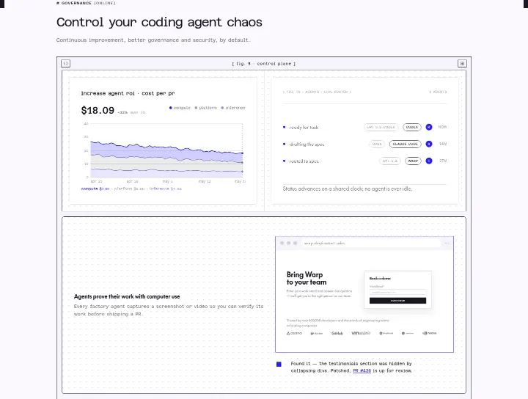Click the blue avatar circle in ready for task row
The width and height of the screenshot is (528, 399).
click(x=429, y=128)
